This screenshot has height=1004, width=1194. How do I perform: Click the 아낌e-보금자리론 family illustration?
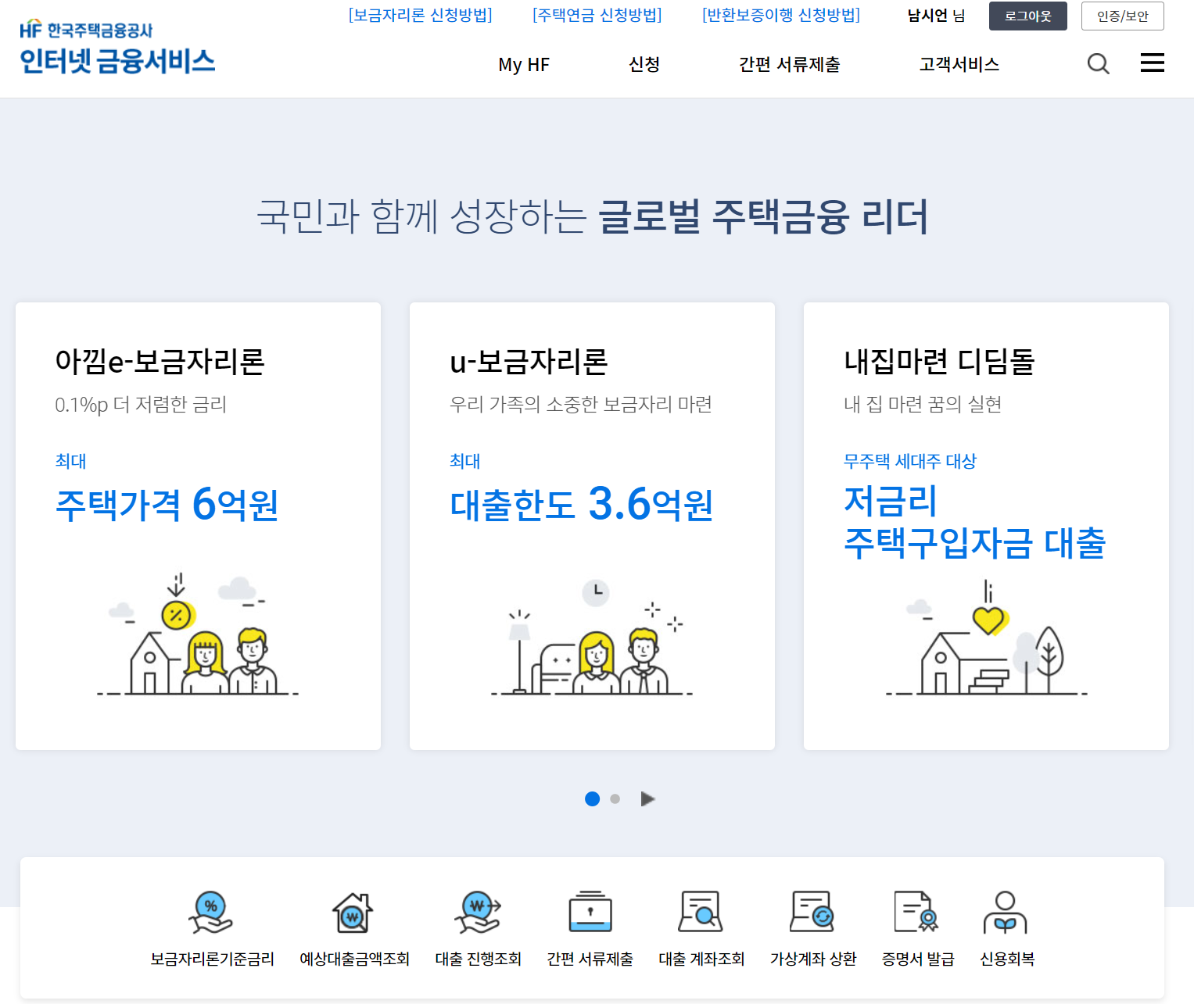coord(198,634)
